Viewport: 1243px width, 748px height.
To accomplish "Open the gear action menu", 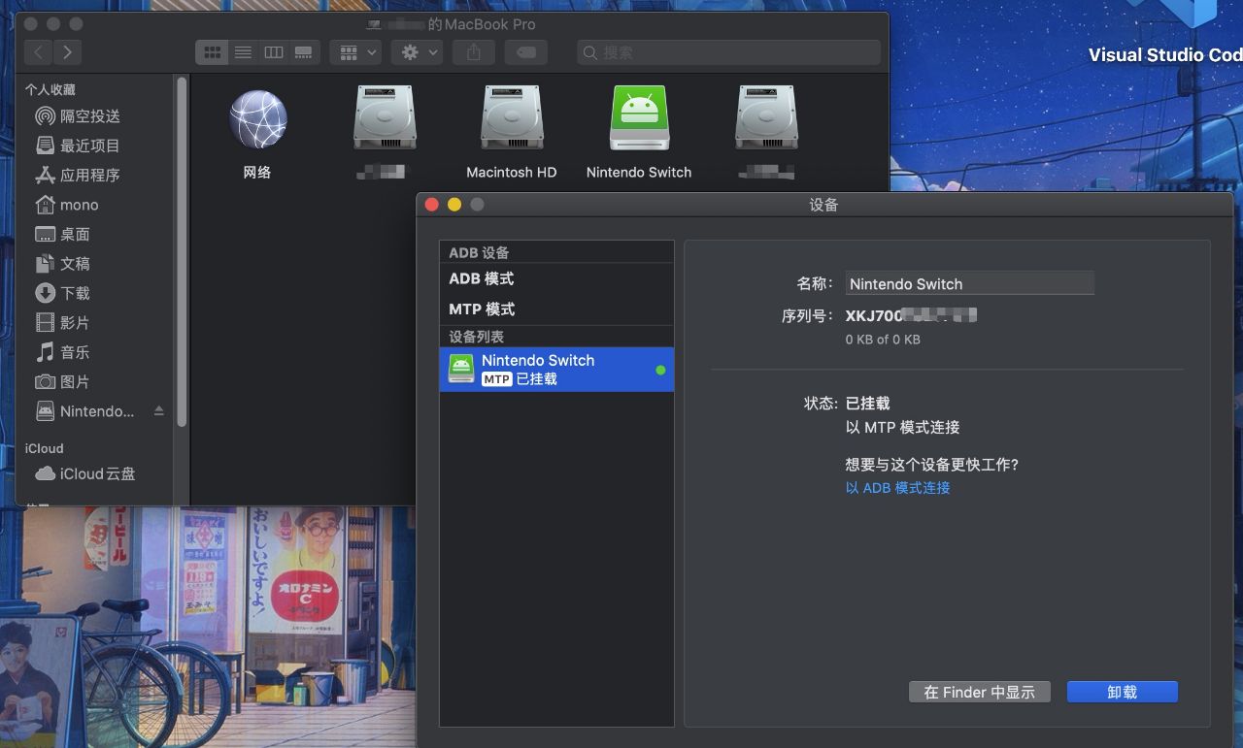I will pos(418,52).
